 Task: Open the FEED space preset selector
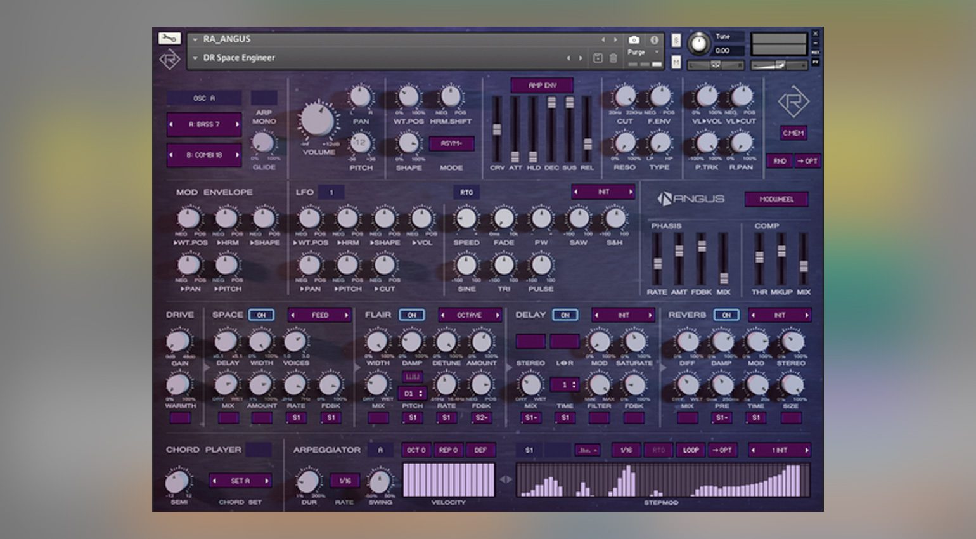pos(320,315)
